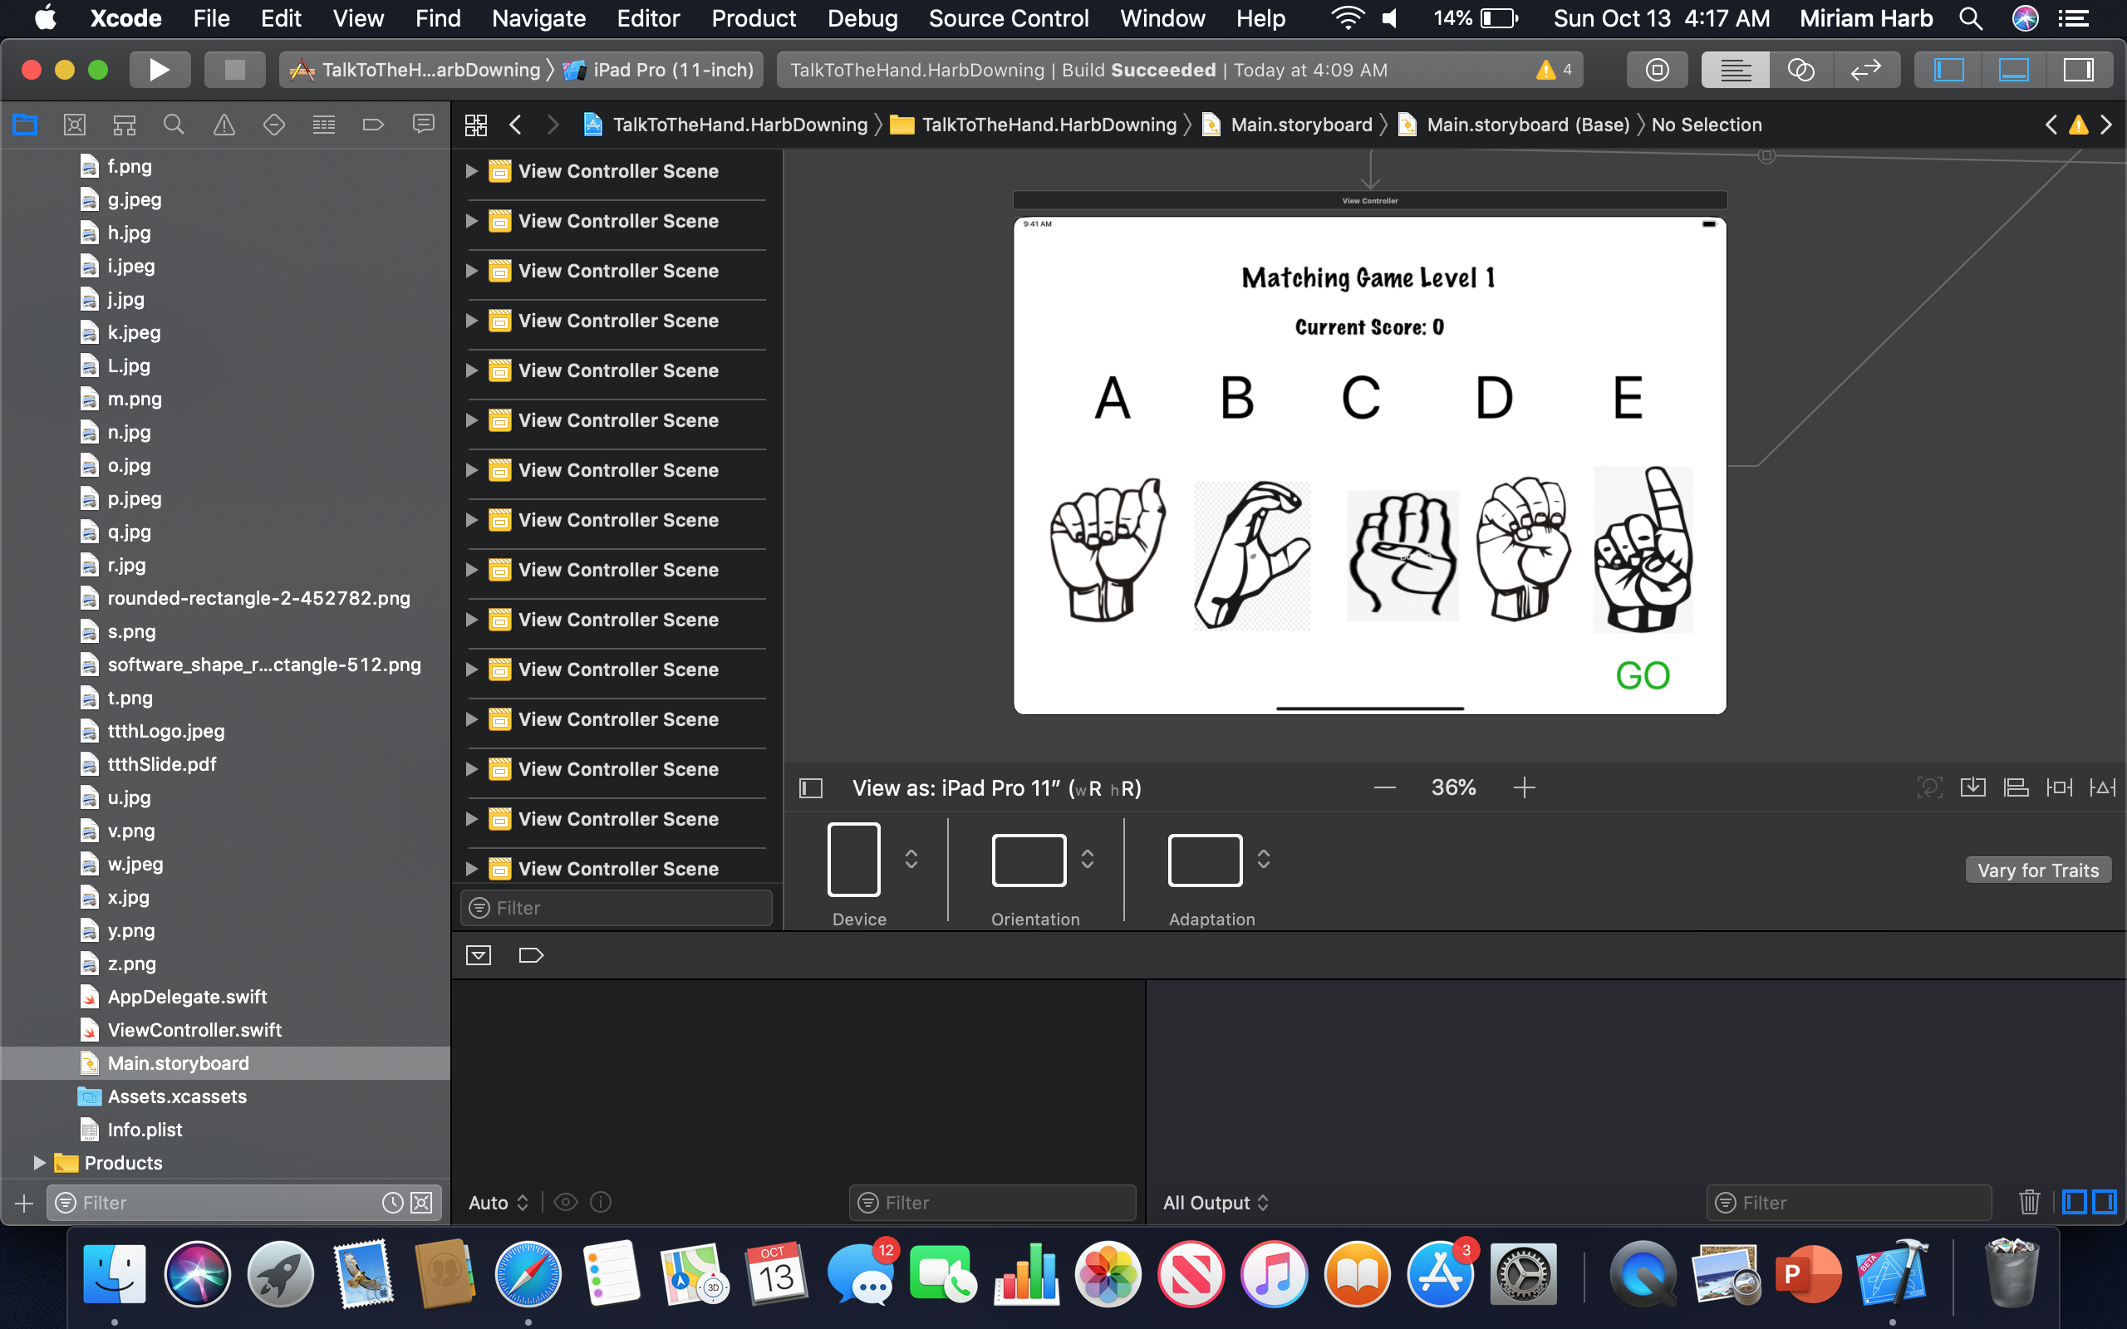The width and height of the screenshot is (2127, 1329).
Task: Expand the first View Controller Scene
Action: 472,171
